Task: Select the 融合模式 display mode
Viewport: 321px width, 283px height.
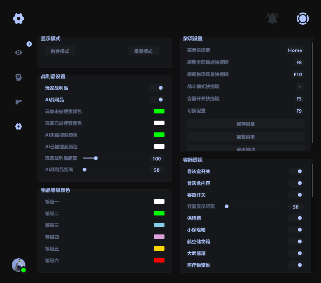Action: 60,51
